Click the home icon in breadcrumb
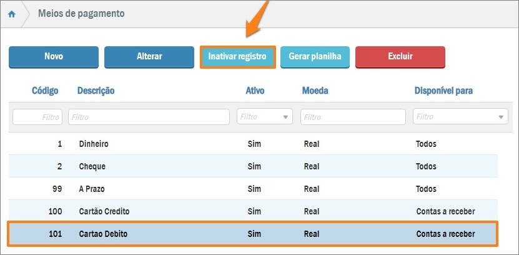The width and height of the screenshot is (519, 255). (11, 14)
